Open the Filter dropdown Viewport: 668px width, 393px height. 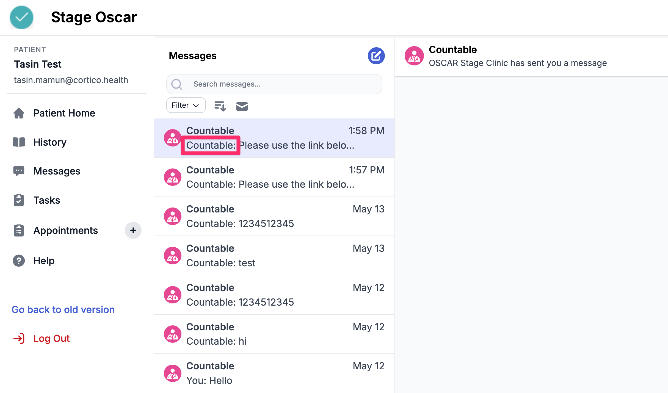(186, 105)
